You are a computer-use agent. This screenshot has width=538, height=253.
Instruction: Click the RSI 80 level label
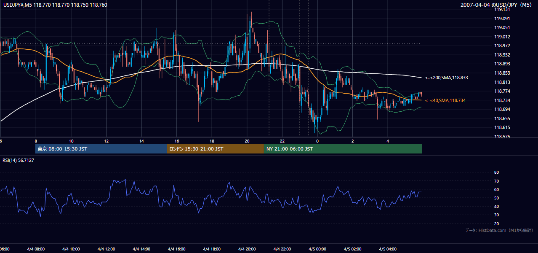(496, 172)
